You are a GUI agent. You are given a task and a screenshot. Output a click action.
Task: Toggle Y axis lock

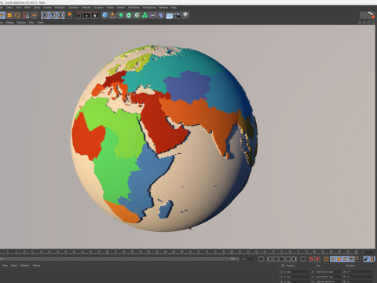click(53, 15)
